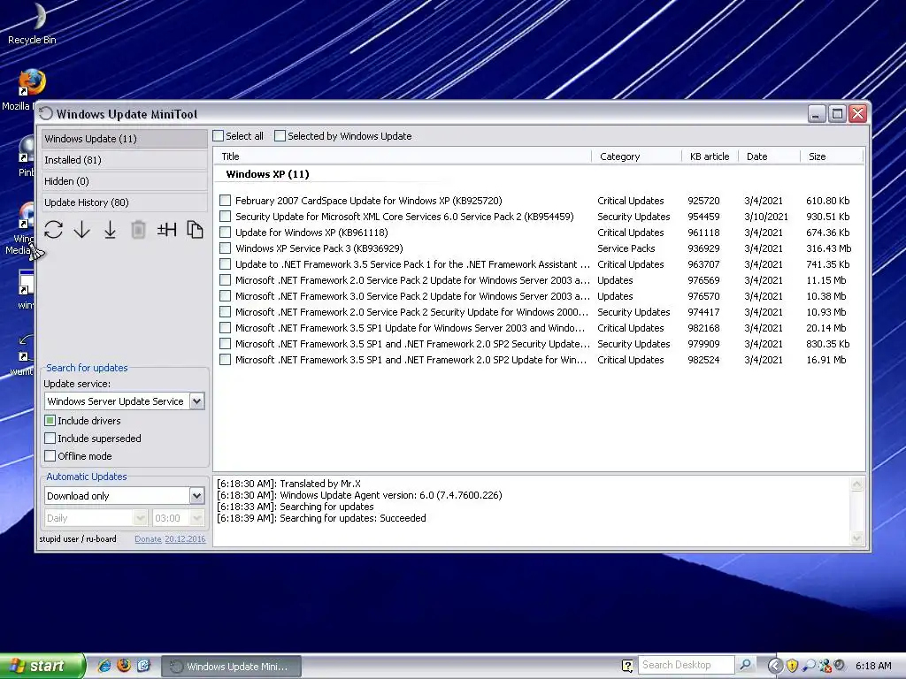906x679 pixels.
Task: Check the KB982524 .NET Framework update box
Action: coord(226,359)
